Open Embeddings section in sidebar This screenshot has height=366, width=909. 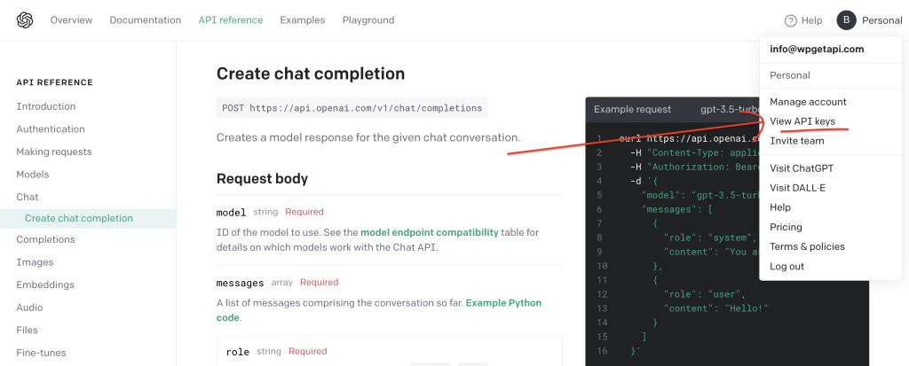pyautogui.click(x=45, y=285)
